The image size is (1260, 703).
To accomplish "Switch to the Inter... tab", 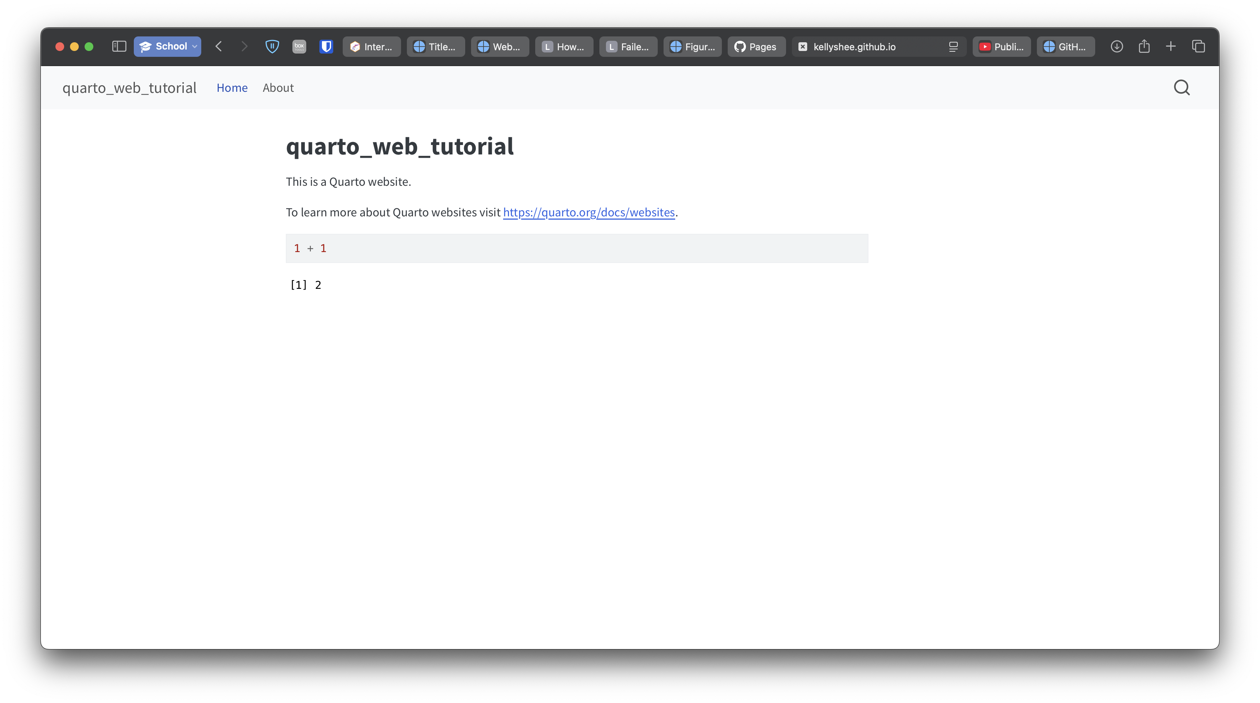I will 372,46.
